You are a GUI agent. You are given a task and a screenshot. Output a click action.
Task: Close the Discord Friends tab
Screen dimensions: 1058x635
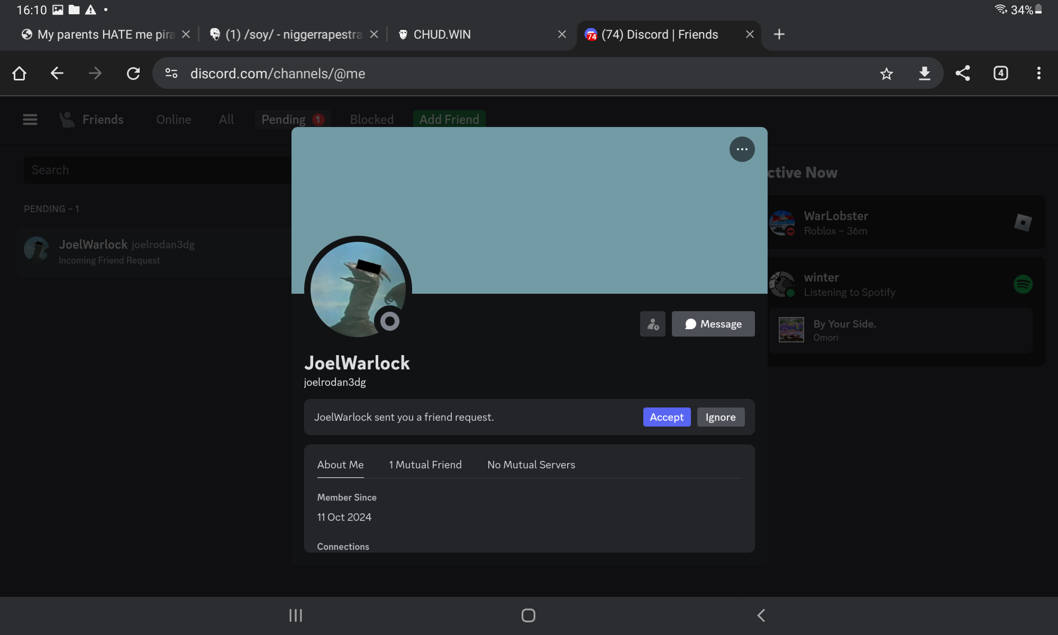[x=750, y=34]
